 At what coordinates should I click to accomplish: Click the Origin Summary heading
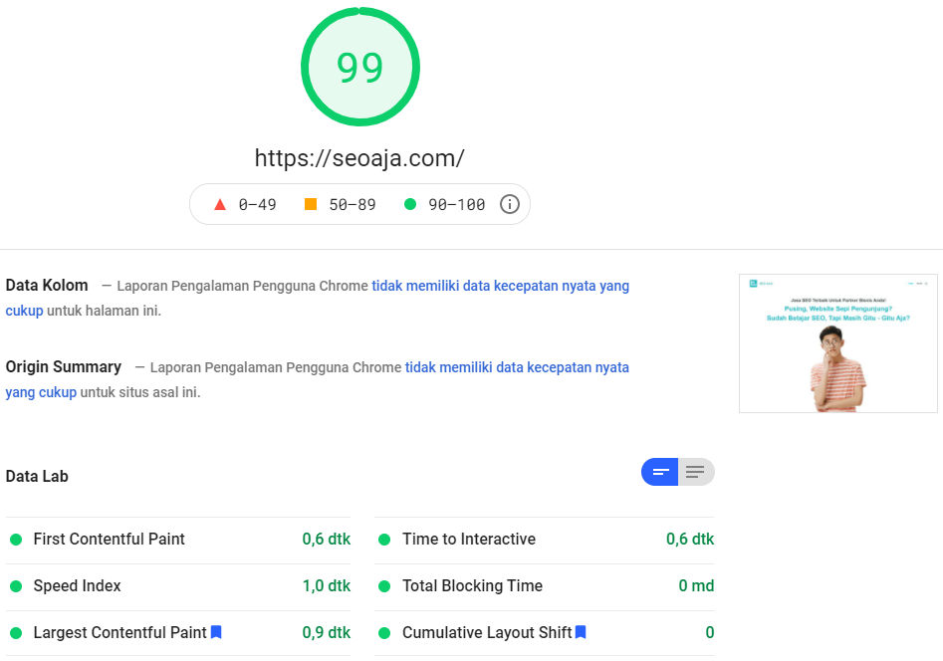(63, 367)
